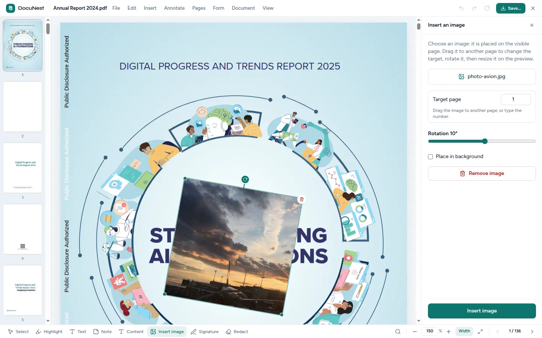Select page 3 thumbnail
The image size is (542, 338).
pos(23,168)
